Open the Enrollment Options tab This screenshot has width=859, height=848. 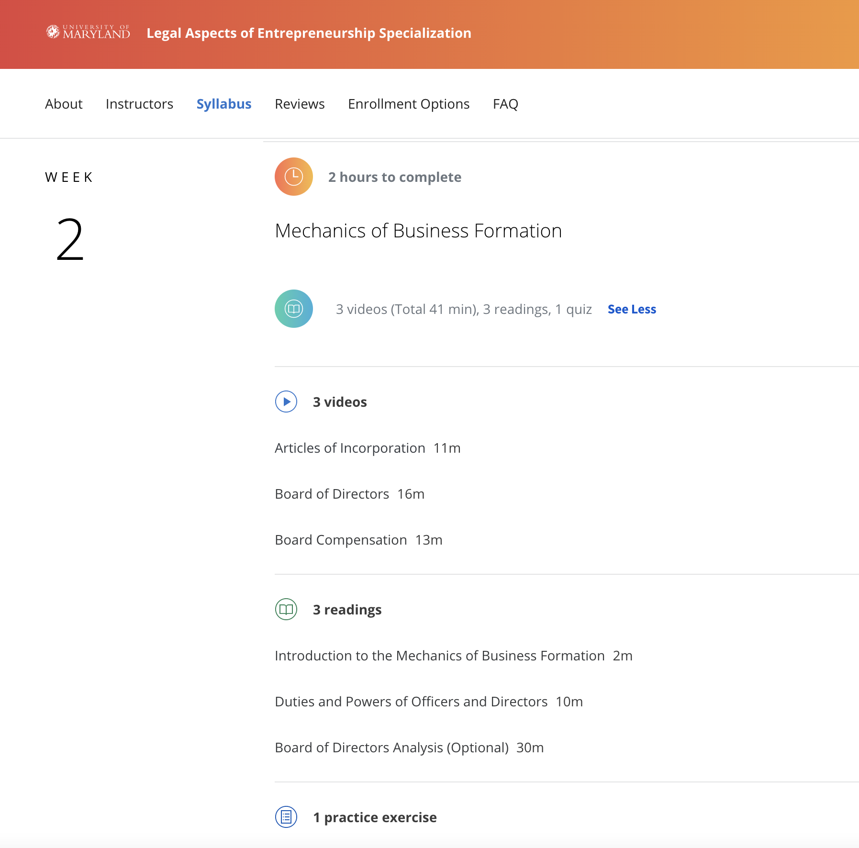tap(409, 104)
